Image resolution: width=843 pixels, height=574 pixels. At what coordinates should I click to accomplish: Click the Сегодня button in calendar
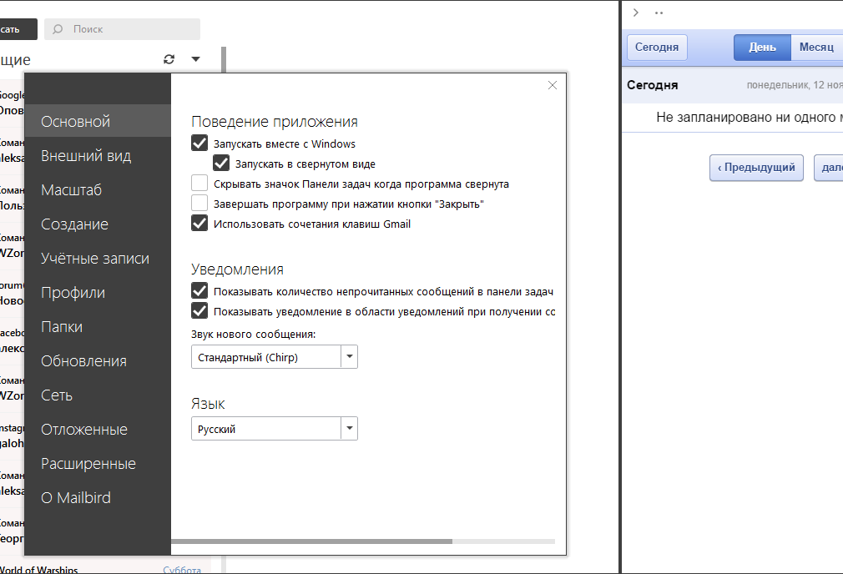tap(656, 48)
